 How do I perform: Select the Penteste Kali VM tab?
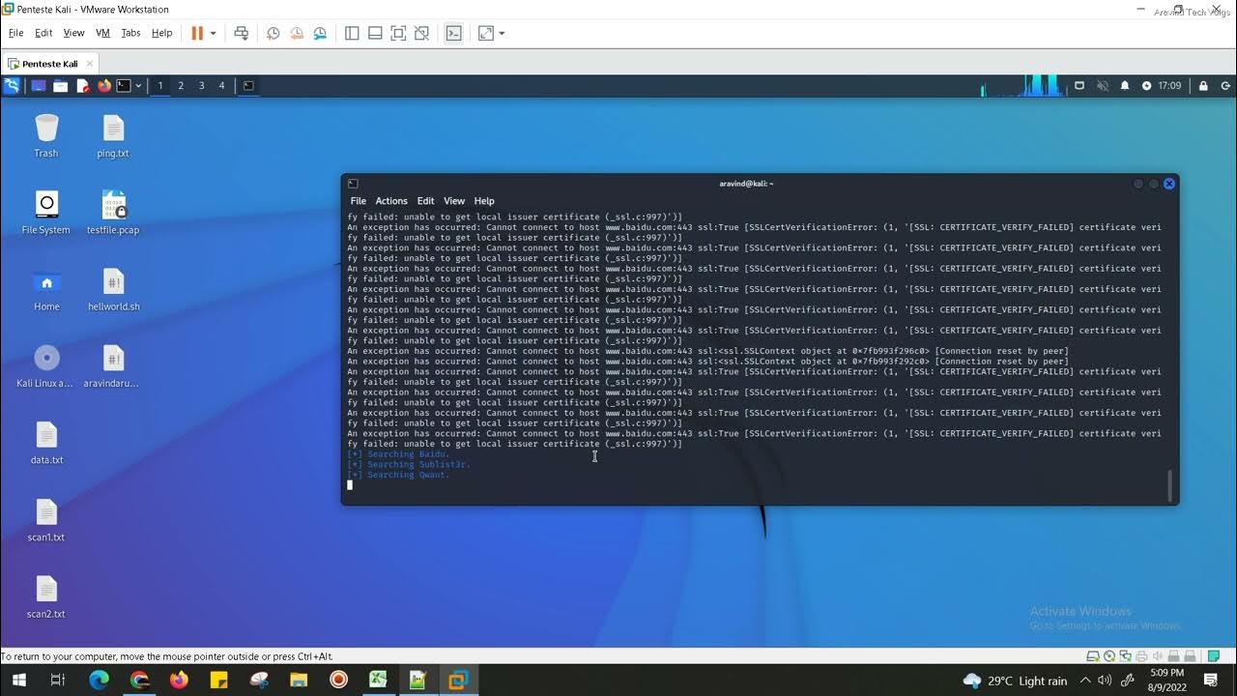tap(48, 64)
